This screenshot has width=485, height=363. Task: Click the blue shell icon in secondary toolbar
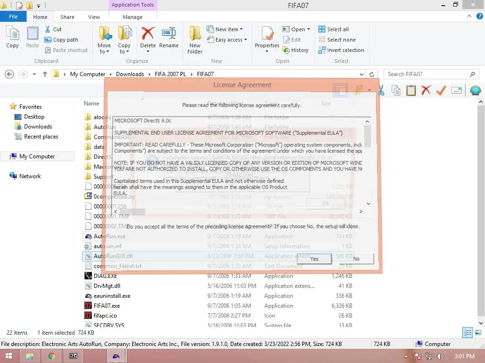(x=475, y=90)
